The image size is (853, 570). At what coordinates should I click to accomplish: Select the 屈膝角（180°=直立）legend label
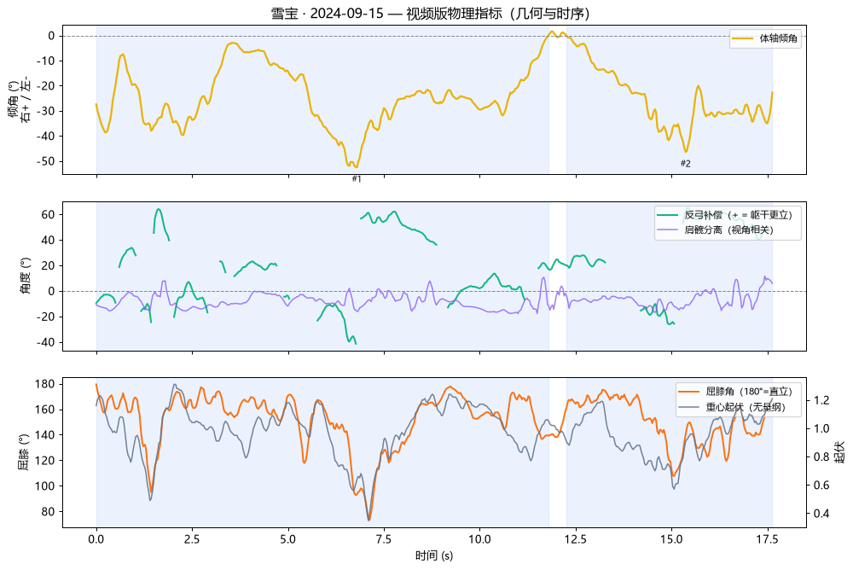click(749, 392)
